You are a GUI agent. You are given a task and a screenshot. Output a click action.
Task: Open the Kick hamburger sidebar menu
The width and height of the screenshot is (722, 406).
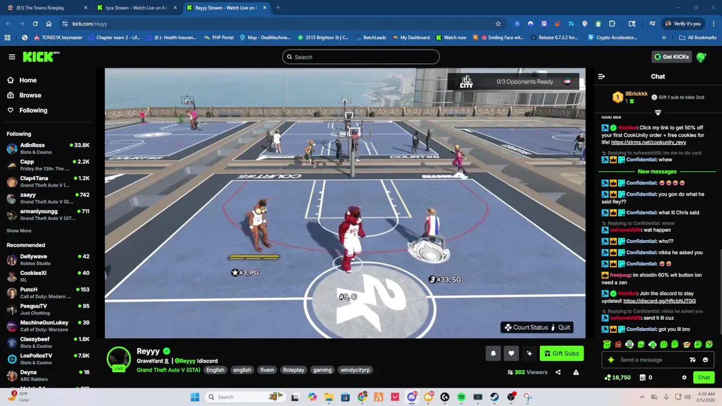point(12,57)
